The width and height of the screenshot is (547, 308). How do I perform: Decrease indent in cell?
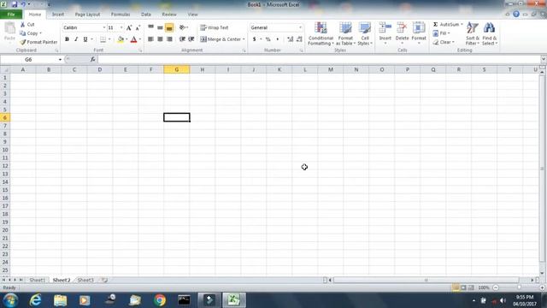pos(182,39)
